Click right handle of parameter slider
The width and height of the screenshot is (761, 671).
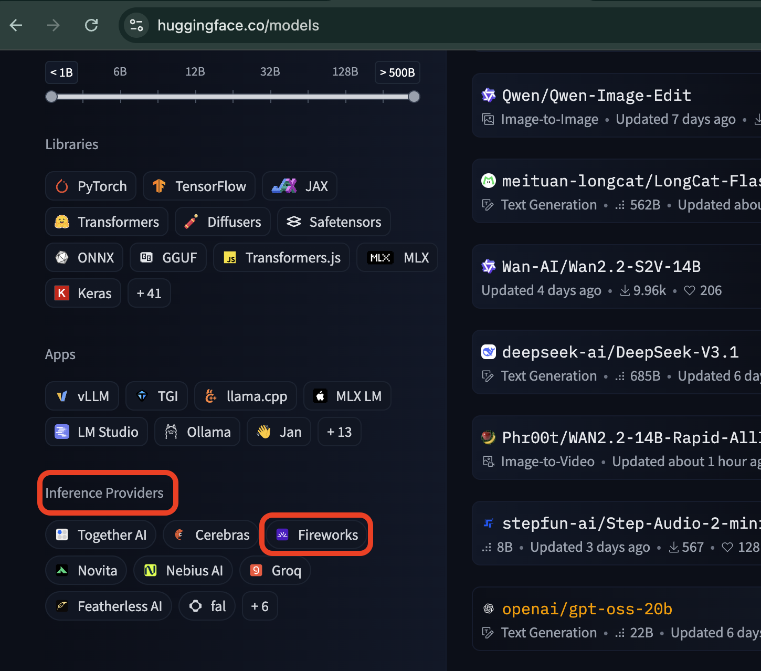pyautogui.click(x=414, y=97)
